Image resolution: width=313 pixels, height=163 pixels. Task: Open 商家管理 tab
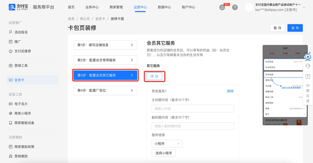coord(116,7)
